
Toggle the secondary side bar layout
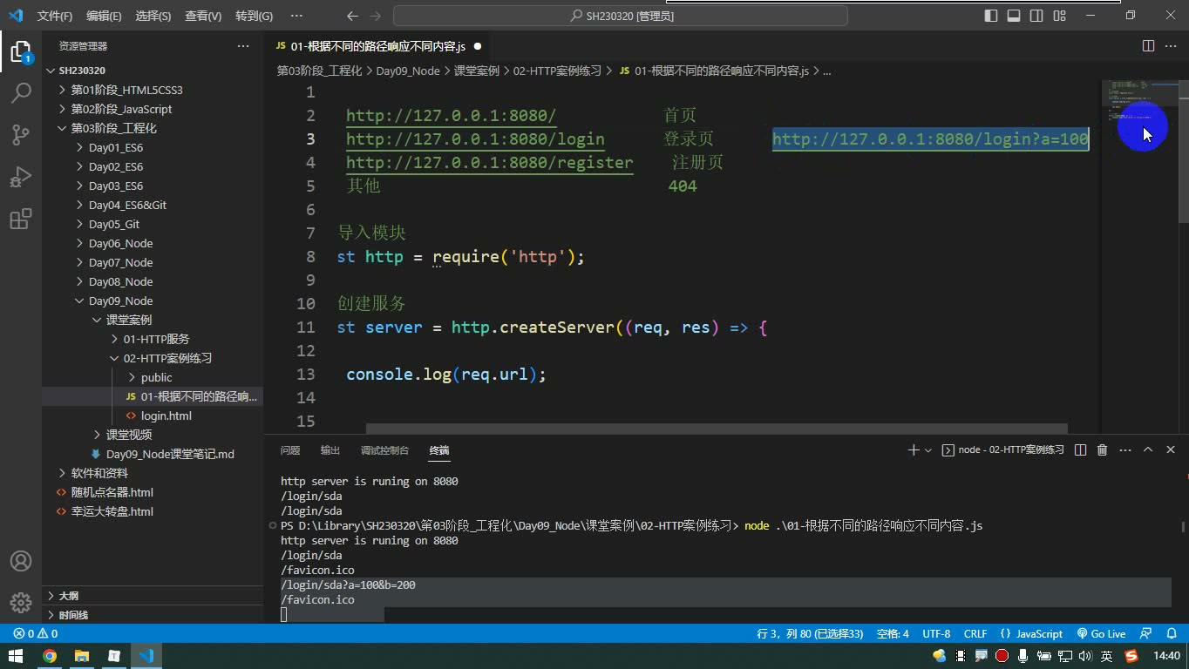point(1036,16)
